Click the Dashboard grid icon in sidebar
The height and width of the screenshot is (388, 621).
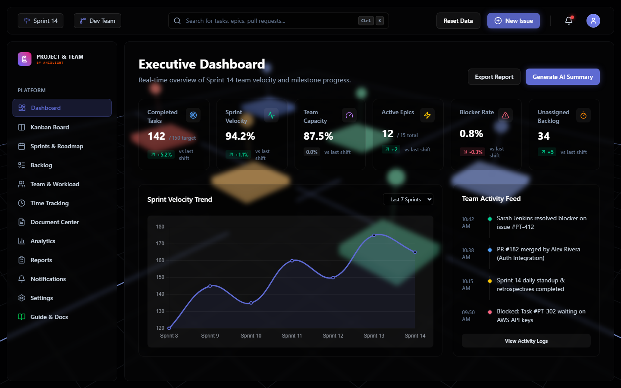pos(22,108)
